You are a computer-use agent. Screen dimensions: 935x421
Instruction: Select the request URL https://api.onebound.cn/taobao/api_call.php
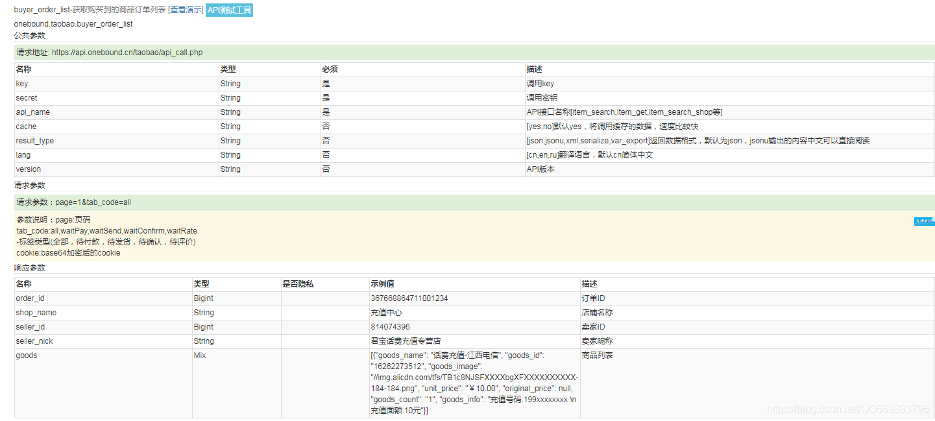(127, 53)
